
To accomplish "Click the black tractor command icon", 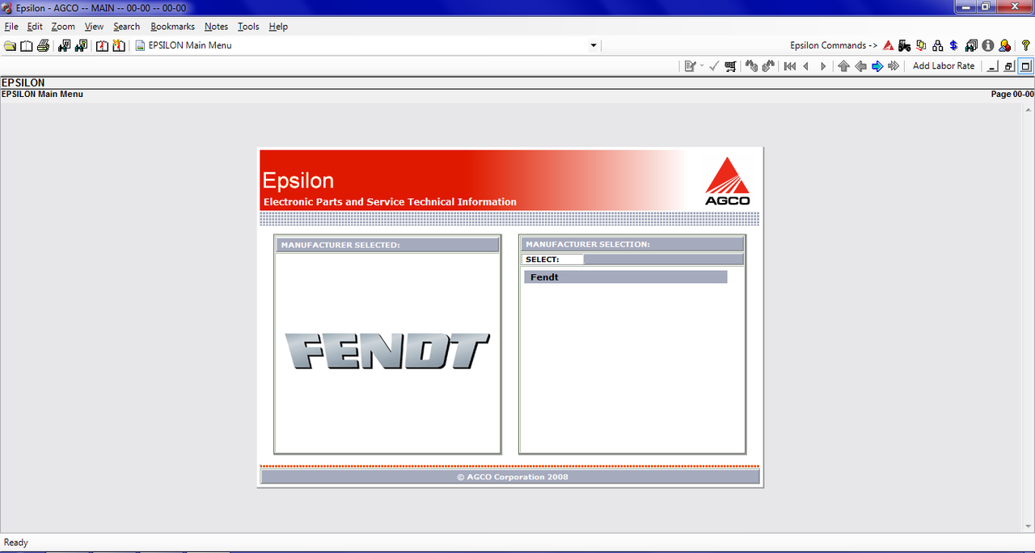I will tap(905, 46).
